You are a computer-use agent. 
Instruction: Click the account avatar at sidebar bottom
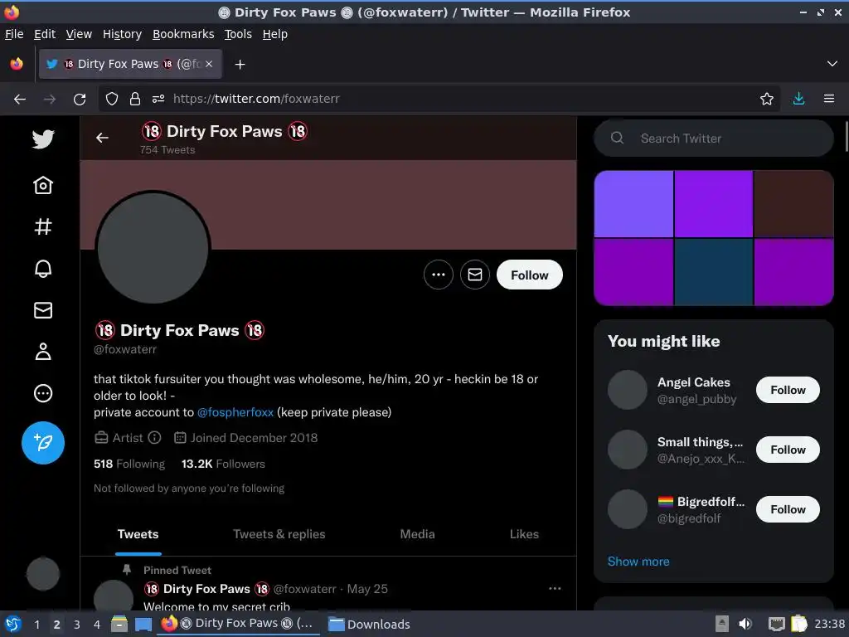(x=43, y=574)
